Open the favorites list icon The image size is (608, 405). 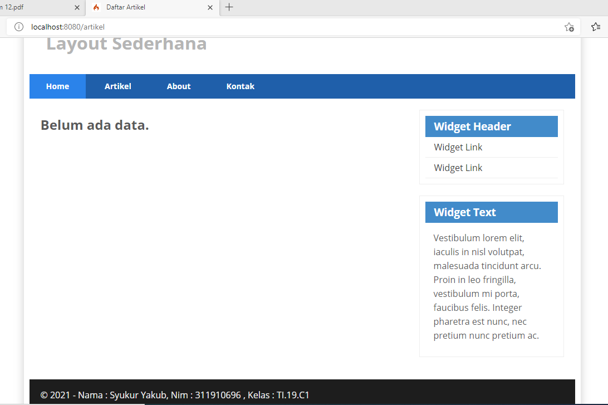point(596,27)
